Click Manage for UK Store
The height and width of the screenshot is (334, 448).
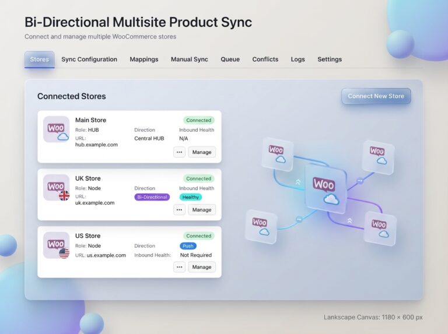pyautogui.click(x=202, y=210)
